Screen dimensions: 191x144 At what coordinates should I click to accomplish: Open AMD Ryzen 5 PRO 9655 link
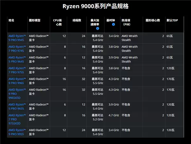click(x=17, y=106)
